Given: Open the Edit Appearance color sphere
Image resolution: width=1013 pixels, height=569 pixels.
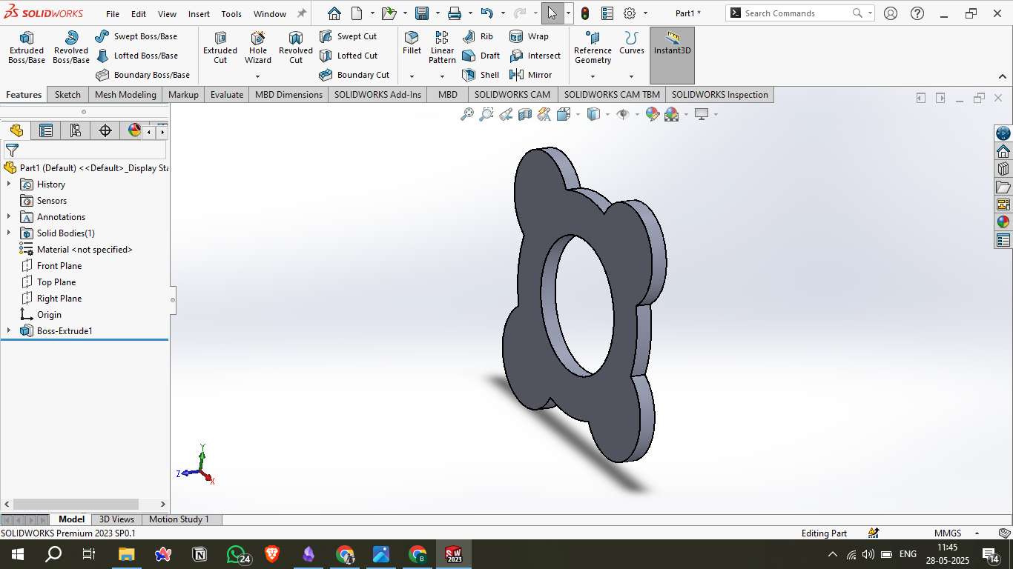Looking at the screenshot, I should click(x=653, y=114).
